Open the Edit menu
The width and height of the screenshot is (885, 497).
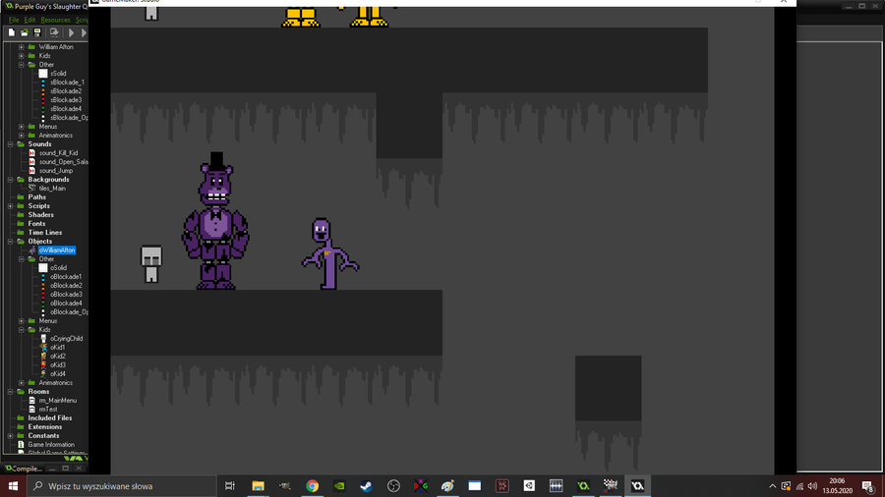coord(29,20)
